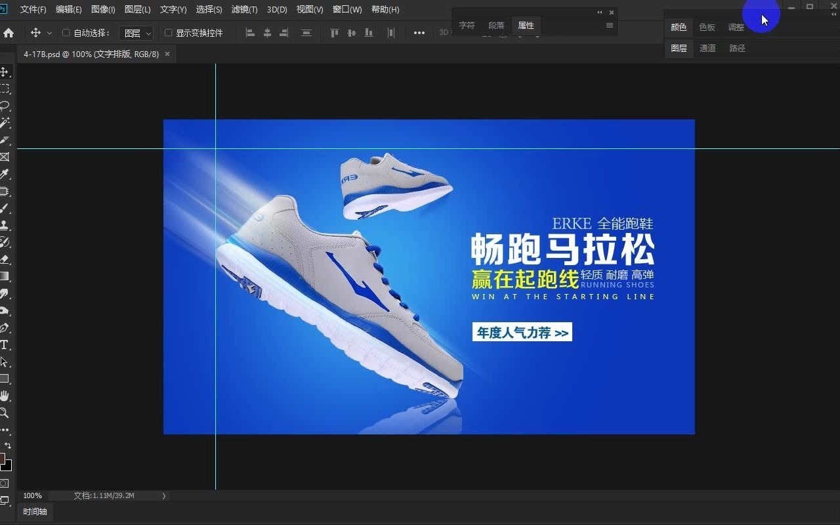
Task: Enable the 显示变换控件 checkbox
Action: pos(168,33)
